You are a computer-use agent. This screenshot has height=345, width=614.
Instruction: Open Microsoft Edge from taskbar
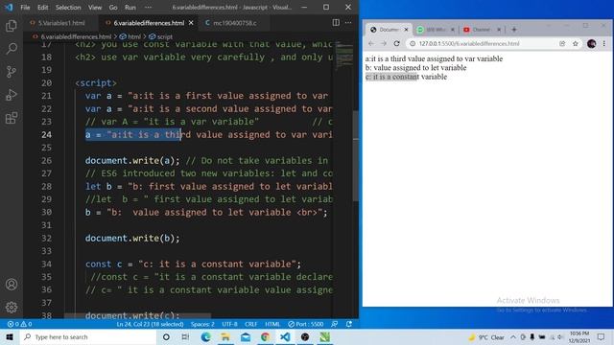coord(205,336)
